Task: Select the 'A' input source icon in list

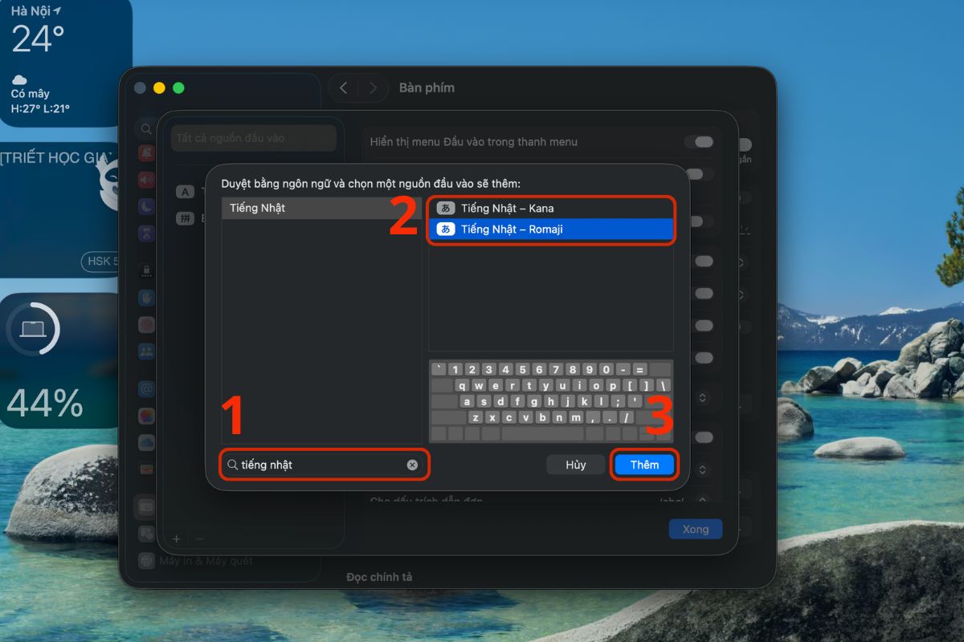Action: 186,192
